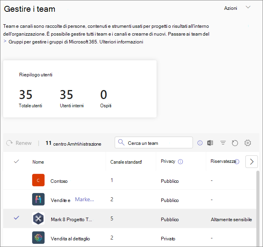Click the Renew circular arrow icon
Screen dimensions: 263x247
click(x=9, y=143)
